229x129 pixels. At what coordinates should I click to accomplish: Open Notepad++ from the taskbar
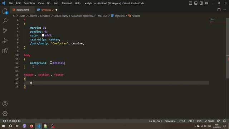pos(45,126)
